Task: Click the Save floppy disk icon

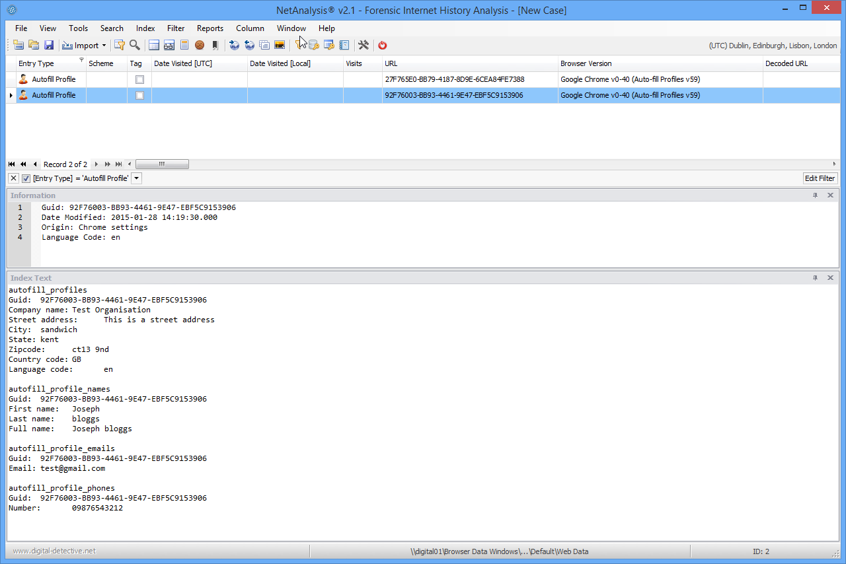Action: click(49, 45)
